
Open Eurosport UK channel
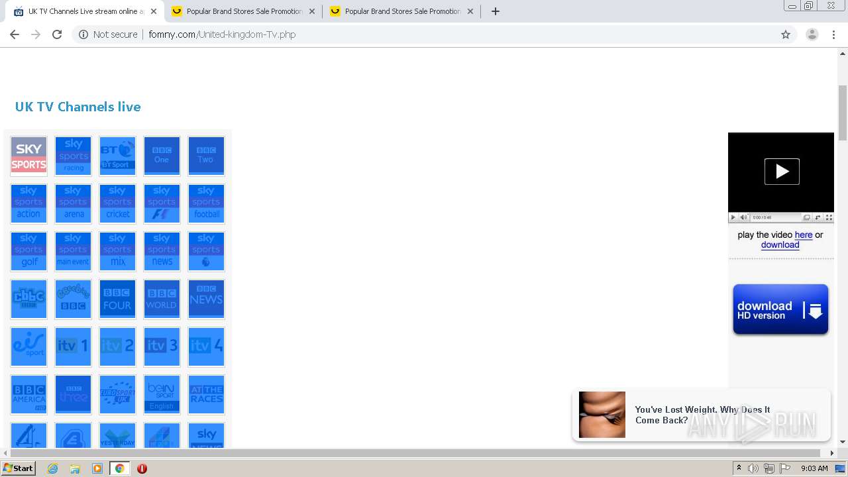(x=117, y=394)
